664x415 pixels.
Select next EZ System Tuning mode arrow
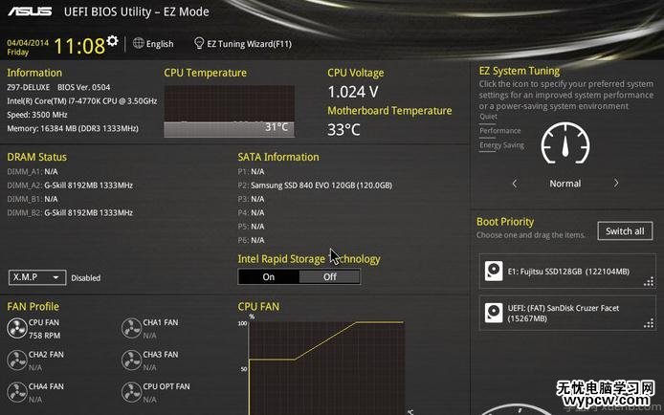[616, 184]
